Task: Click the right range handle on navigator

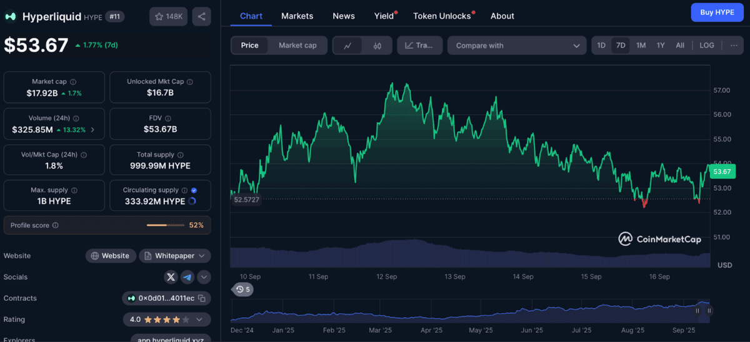Action: click(x=709, y=310)
